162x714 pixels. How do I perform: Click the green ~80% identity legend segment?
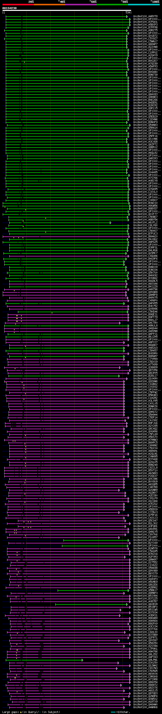click(112, 5)
